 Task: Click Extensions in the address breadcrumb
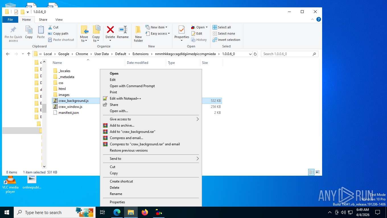(x=141, y=54)
